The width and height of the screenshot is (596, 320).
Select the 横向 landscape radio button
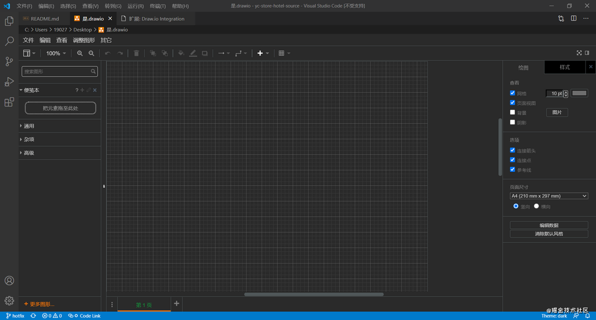coord(536,206)
